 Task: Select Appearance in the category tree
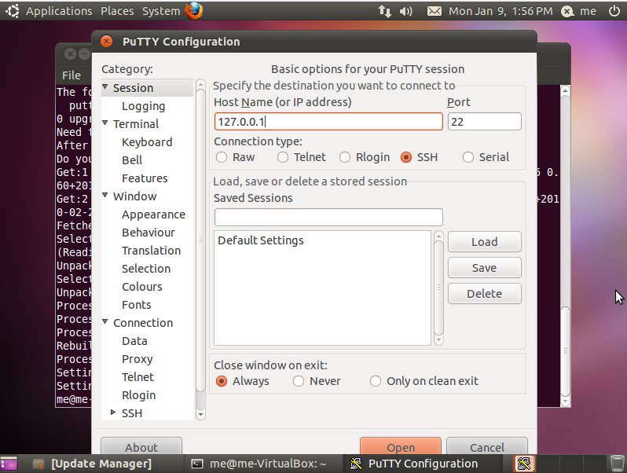coord(153,214)
